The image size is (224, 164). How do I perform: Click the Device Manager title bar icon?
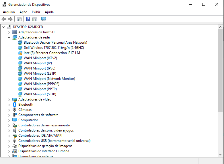(4, 4)
